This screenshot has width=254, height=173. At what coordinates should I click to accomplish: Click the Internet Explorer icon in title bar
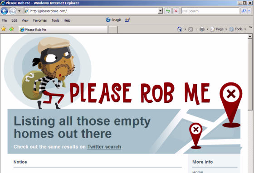point(3,3)
